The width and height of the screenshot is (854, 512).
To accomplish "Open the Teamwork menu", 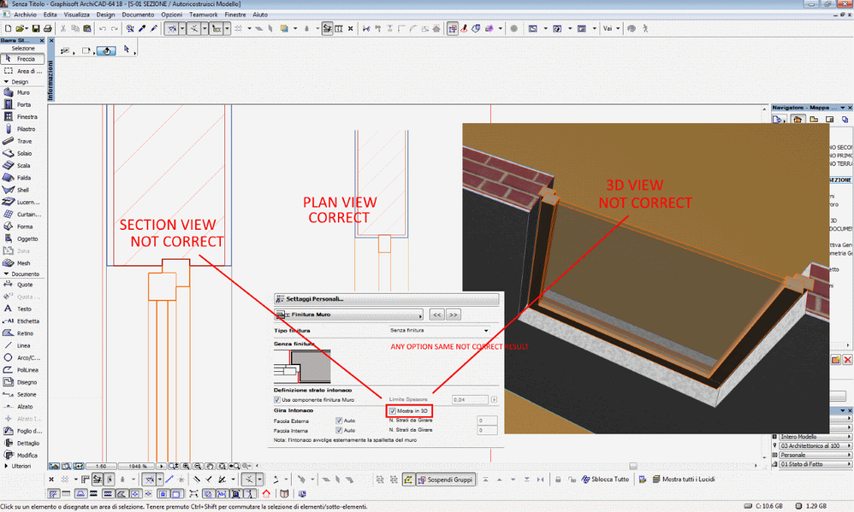I will tap(203, 15).
